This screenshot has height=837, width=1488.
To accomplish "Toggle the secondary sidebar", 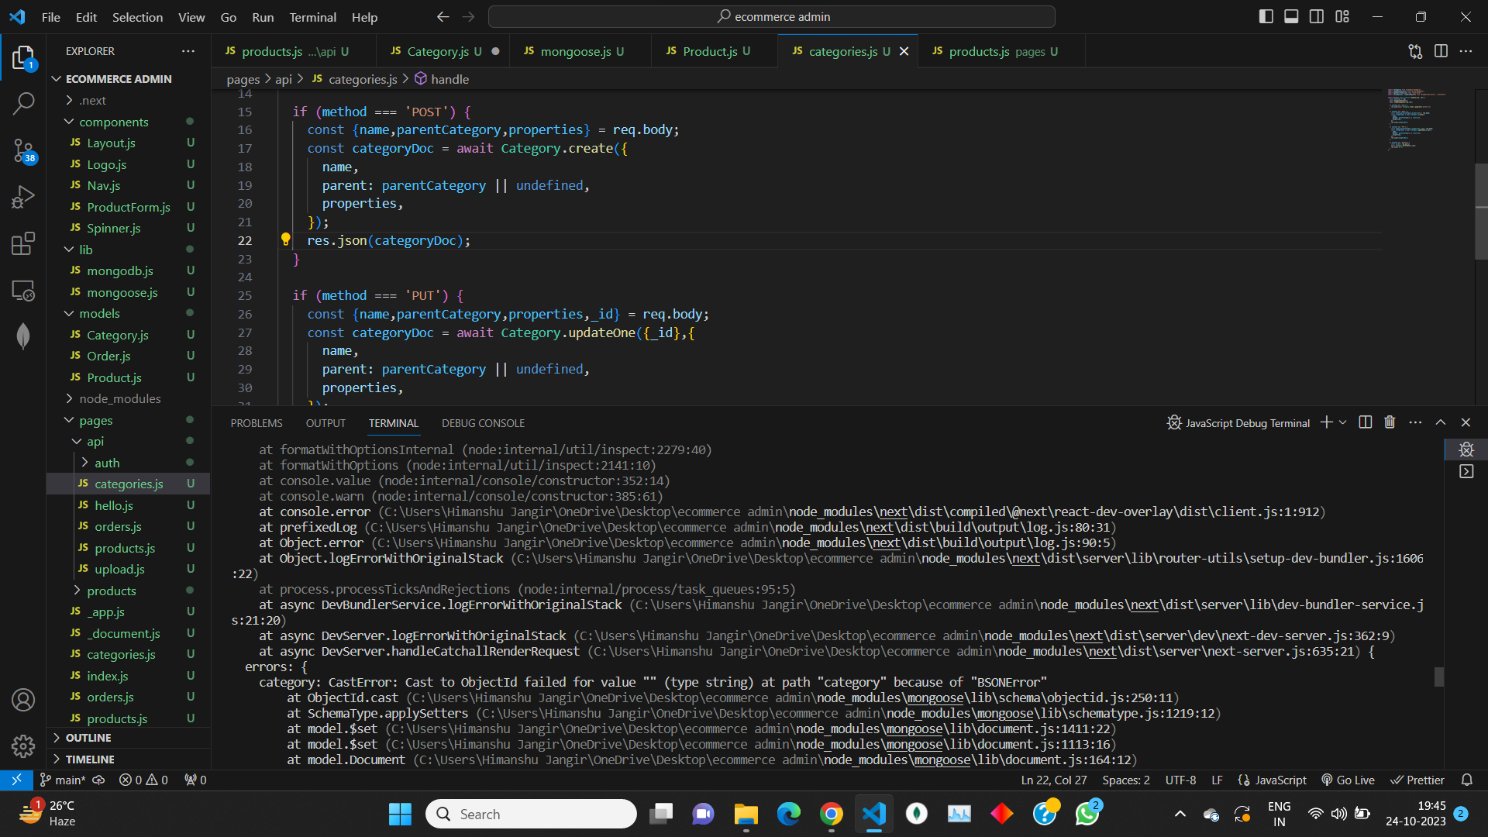I will click(x=1317, y=15).
